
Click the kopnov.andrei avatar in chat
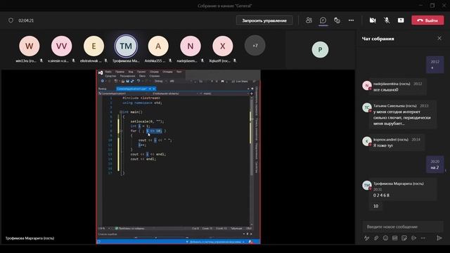click(367, 141)
